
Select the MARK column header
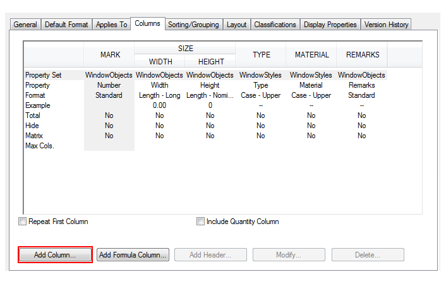(110, 55)
